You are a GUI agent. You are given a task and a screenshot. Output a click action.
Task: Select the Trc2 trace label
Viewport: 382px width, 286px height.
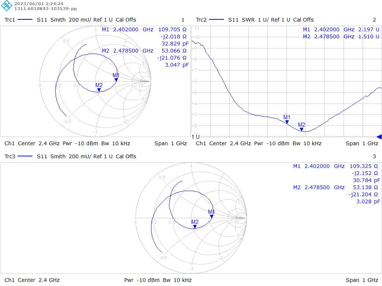[x=201, y=20]
